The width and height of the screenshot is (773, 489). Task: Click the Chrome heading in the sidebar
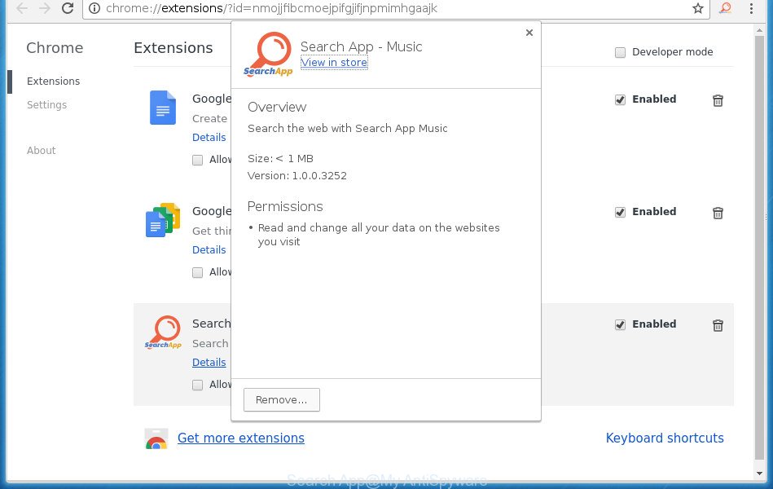[55, 48]
